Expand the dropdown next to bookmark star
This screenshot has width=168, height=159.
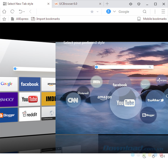click(x=97, y=12)
